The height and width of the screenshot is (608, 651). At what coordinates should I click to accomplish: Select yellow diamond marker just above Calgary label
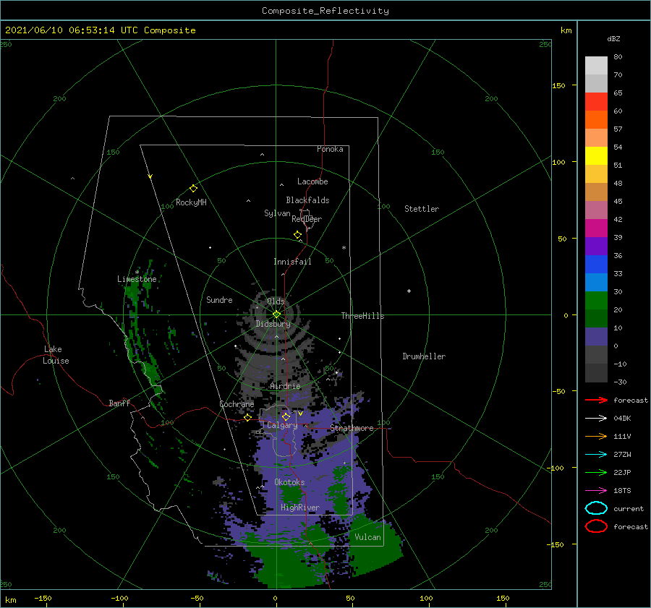tap(286, 416)
